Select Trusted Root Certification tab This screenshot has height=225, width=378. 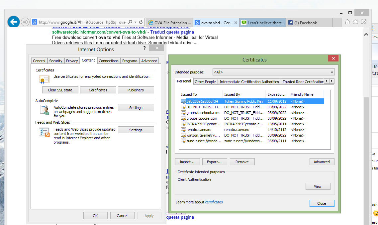[x=303, y=82]
